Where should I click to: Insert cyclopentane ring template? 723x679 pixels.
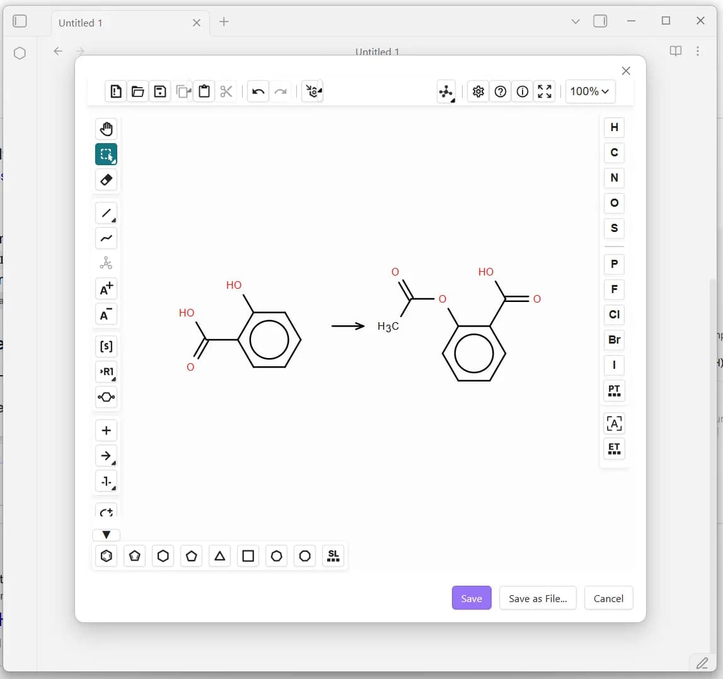point(192,556)
